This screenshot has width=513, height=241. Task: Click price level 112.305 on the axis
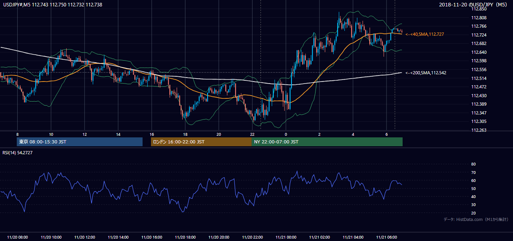pos(479,121)
